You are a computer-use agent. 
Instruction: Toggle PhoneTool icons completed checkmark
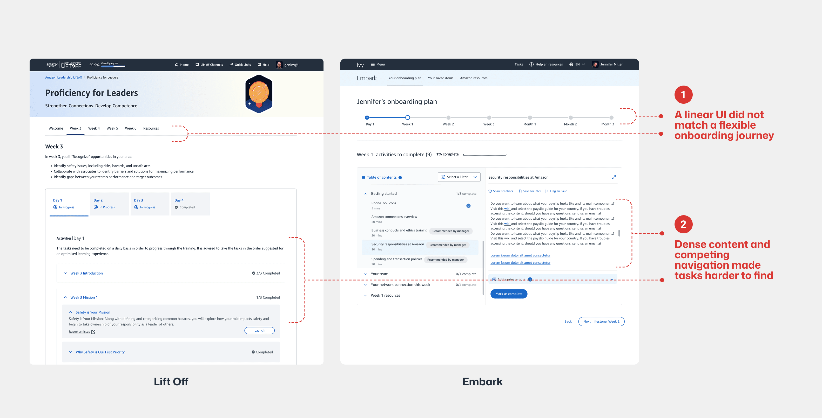click(x=468, y=206)
